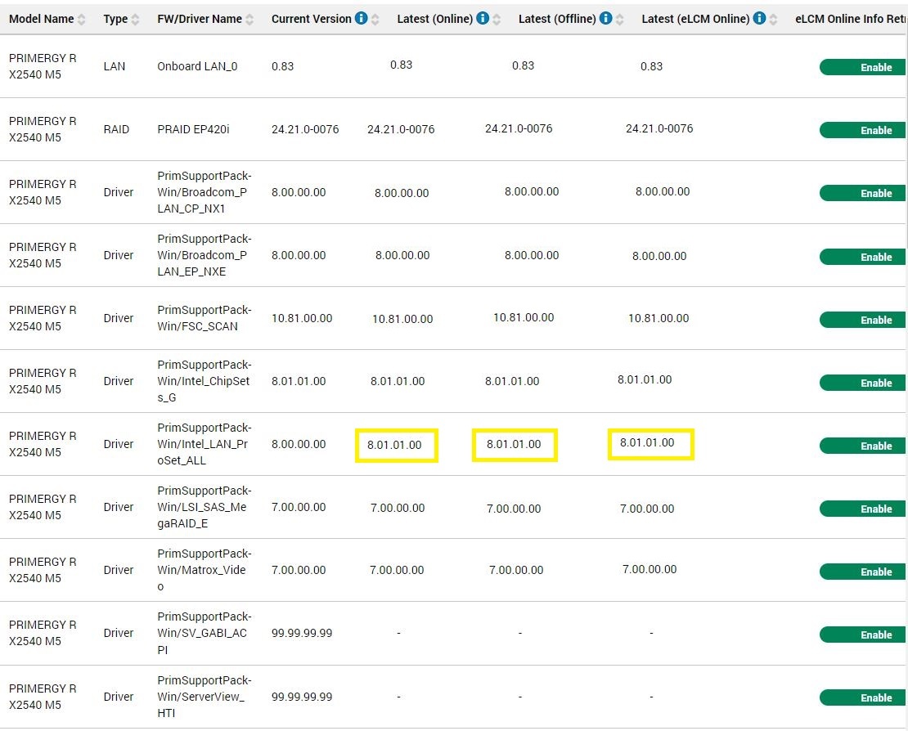Select PrimSupportPack-Win/LSI_SAS_MegaRAID_E name cell
The width and height of the screenshot is (908, 731).
(x=205, y=507)
